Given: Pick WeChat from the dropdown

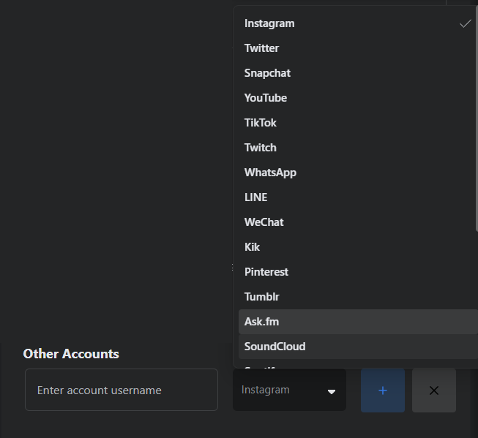Looking at the screenshot, I should (x=358, y=222).
